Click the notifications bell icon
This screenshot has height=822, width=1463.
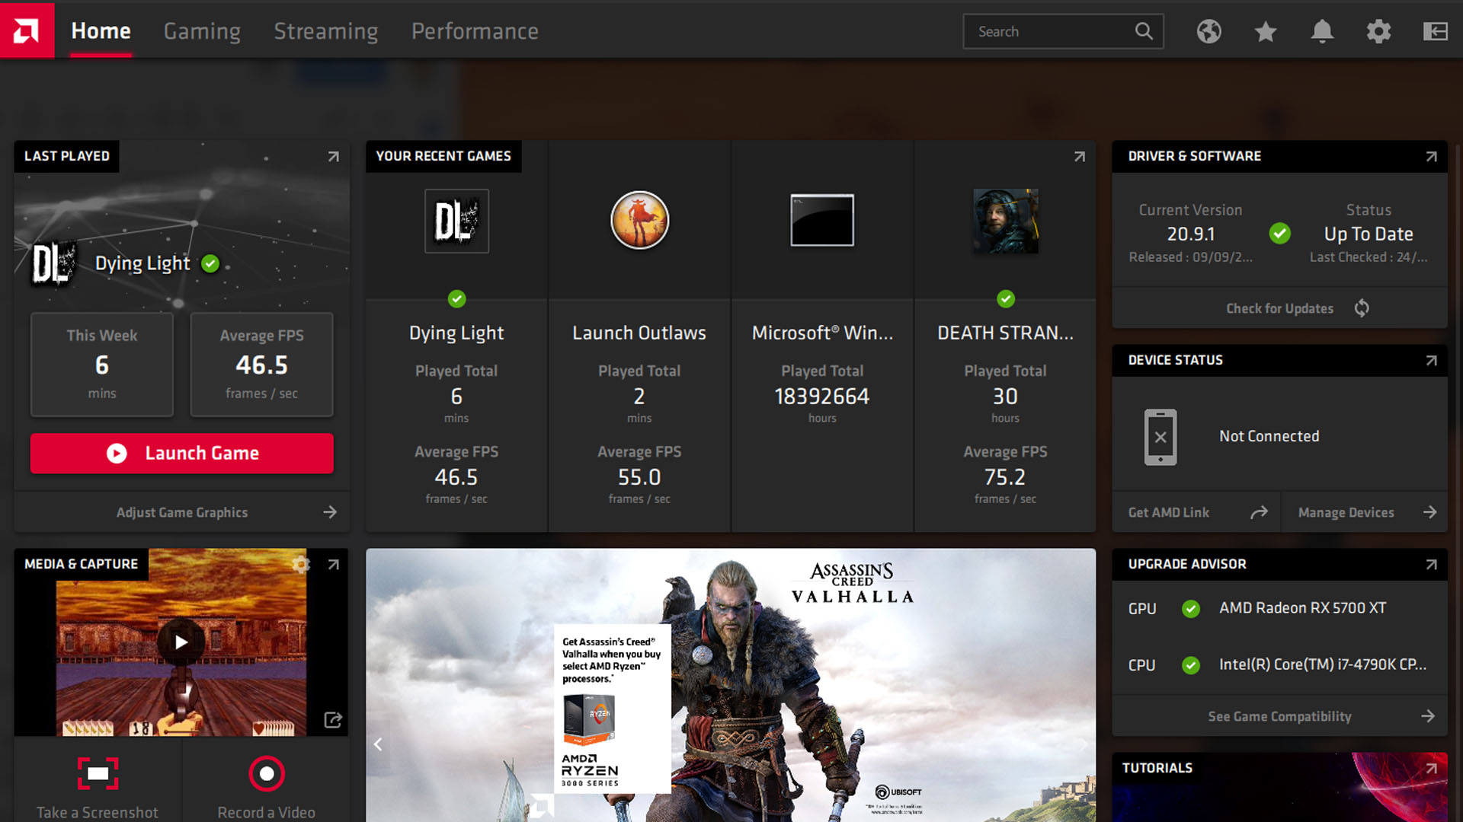click(x=1322, y=31)
